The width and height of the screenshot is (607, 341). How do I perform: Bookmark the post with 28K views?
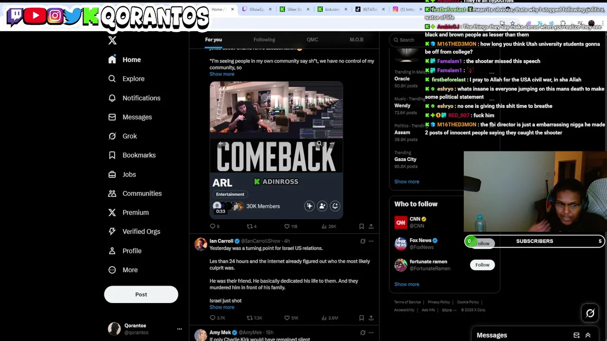(x=361, y=226)
